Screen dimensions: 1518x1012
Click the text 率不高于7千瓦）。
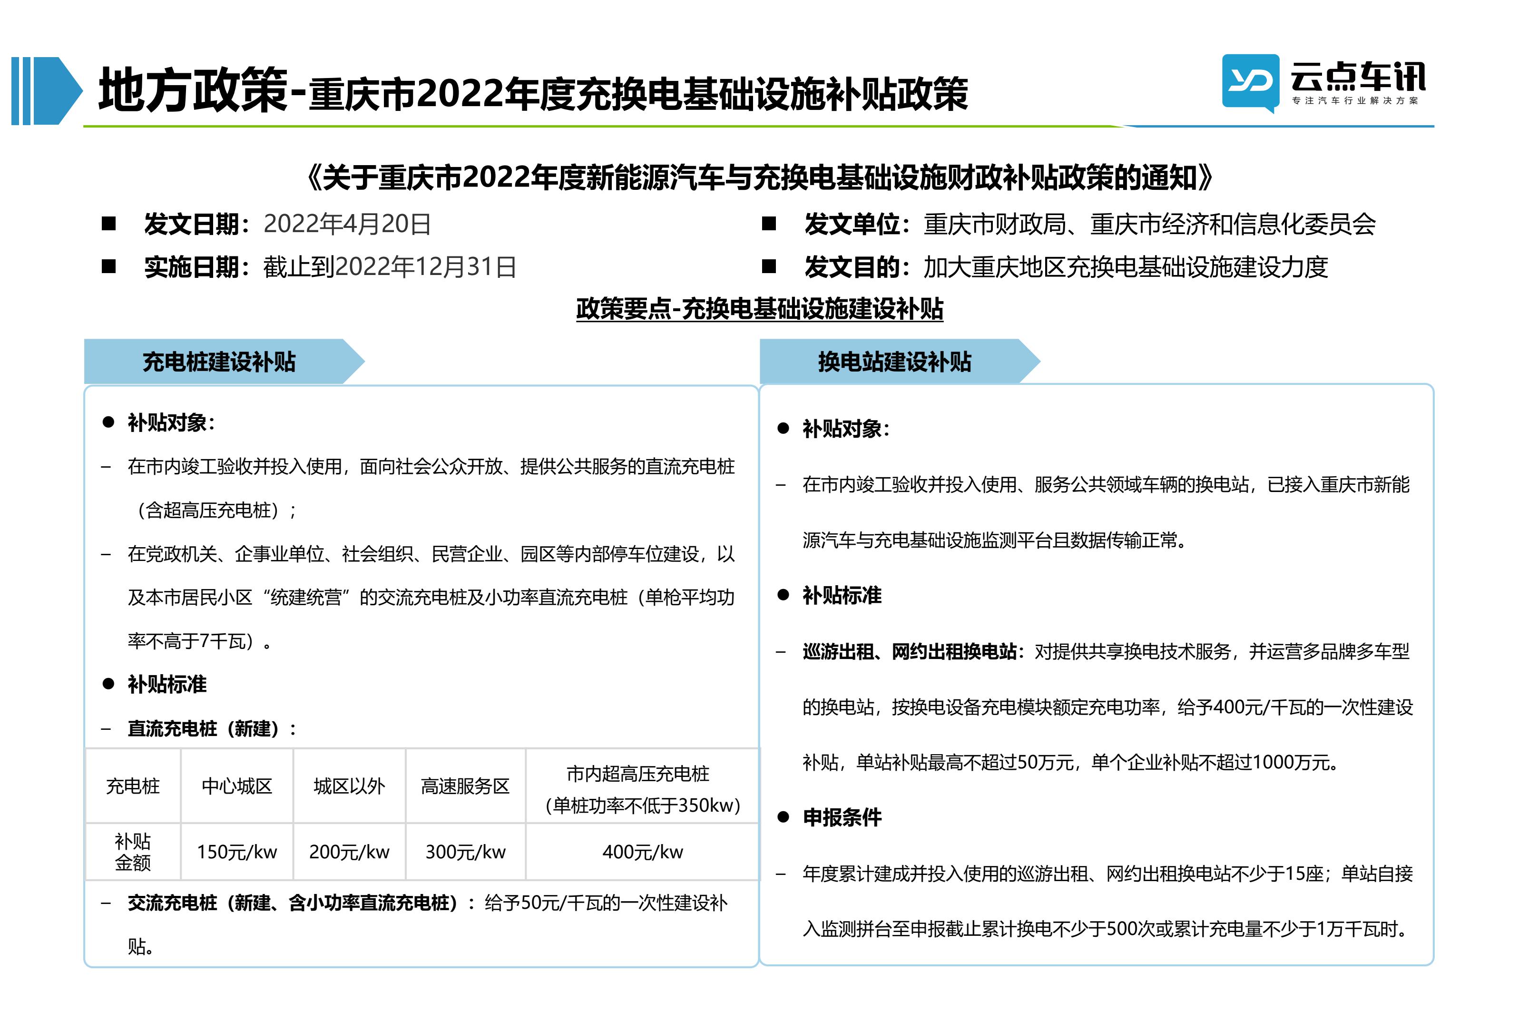click(x=200, y=641)
